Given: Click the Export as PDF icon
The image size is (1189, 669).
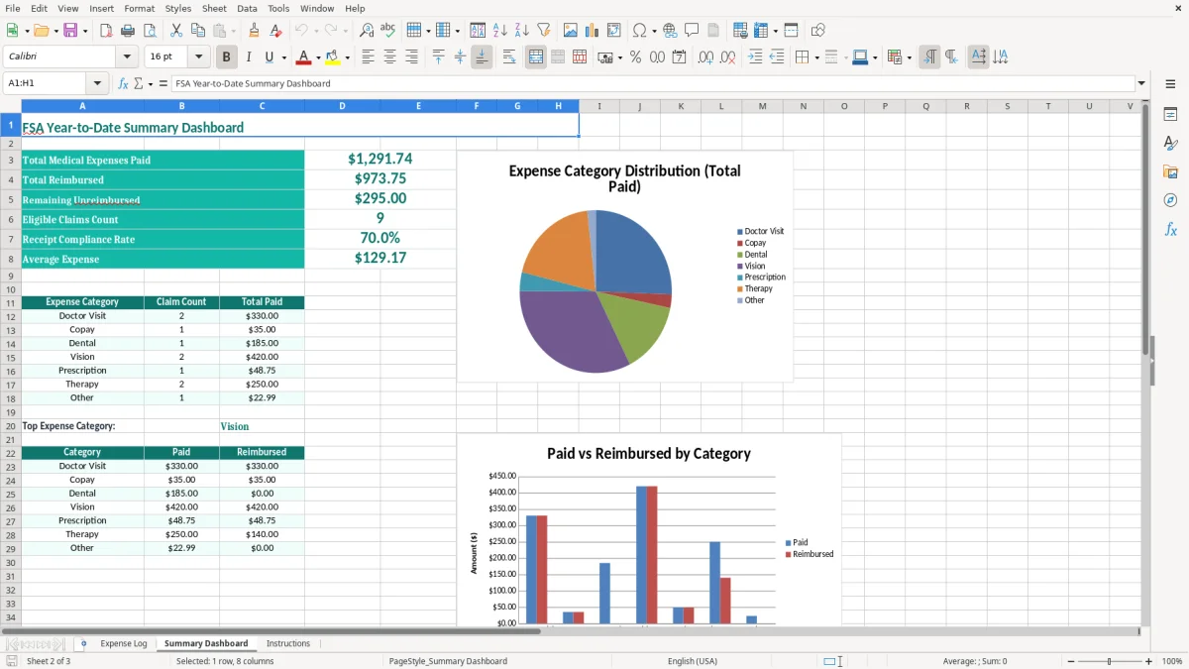Looking at the screenshot, I should pos(106,31).
